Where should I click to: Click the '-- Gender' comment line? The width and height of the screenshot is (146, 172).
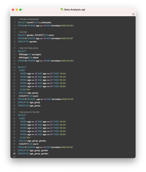(22, 32)
